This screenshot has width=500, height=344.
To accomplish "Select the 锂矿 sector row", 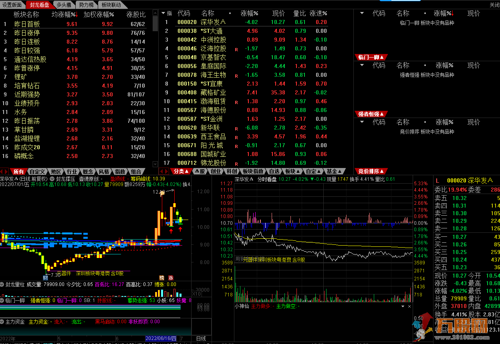I will click(76, 77).
